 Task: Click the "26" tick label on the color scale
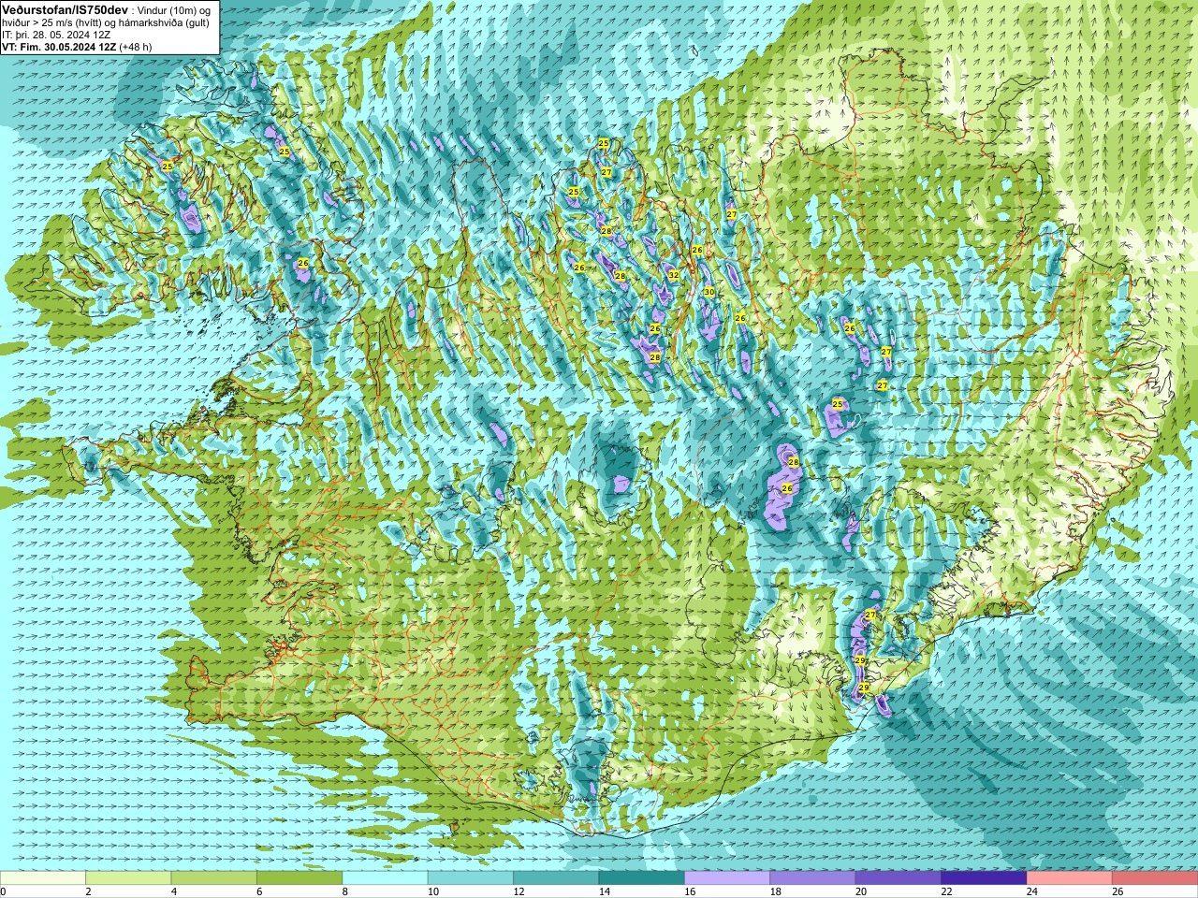coord(1118,891)
